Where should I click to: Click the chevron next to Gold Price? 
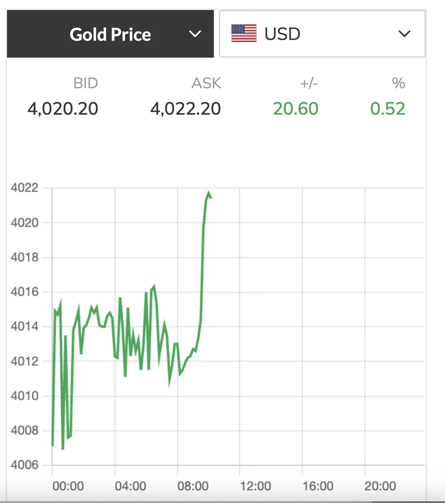click(x=195, y=34)
